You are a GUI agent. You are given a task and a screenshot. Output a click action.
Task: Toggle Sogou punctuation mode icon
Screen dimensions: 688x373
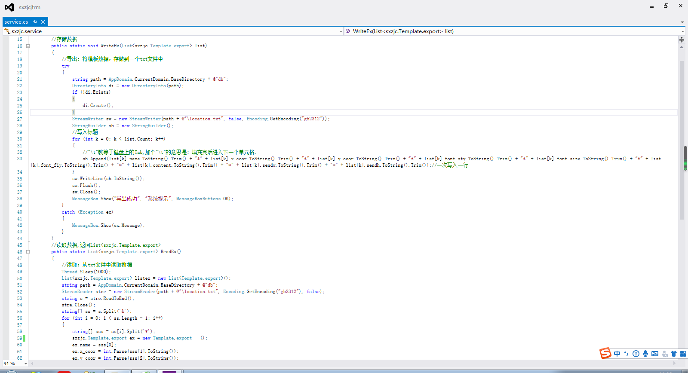pyautogui.click(x=626, y=354)
